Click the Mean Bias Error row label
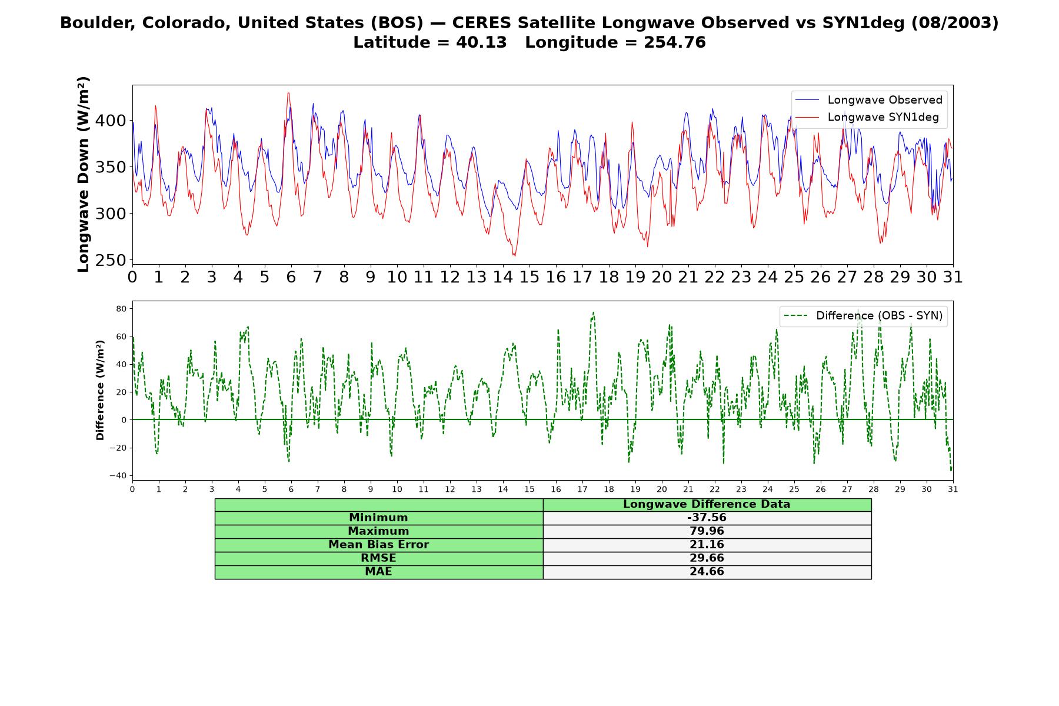 [x=379, y=545]
